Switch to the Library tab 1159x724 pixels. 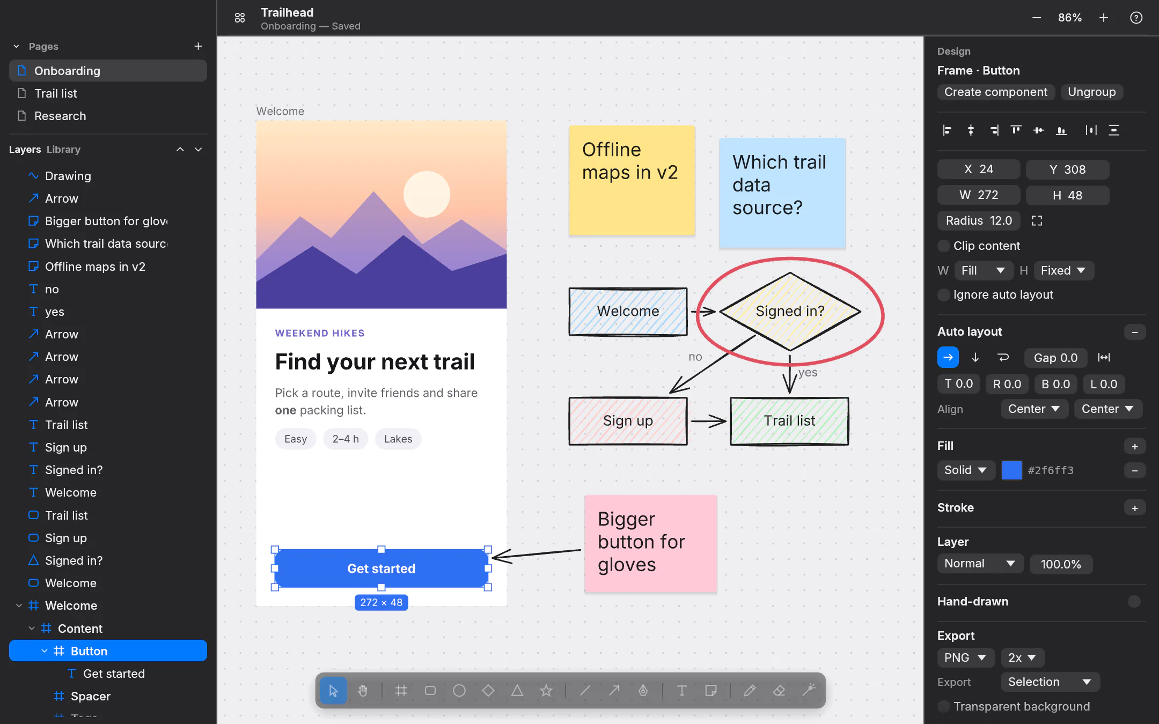click(63, 149)
